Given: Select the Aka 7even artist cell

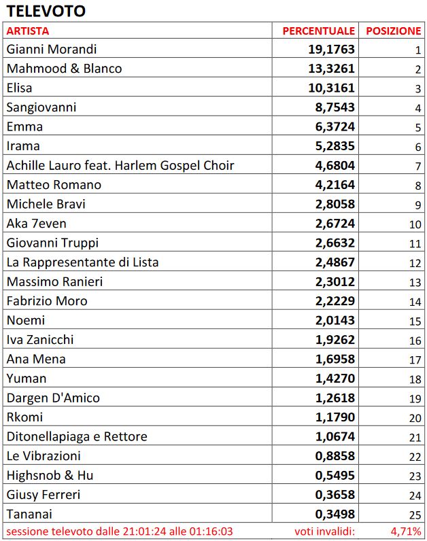Looking at the screenshot, I should 37,224.
